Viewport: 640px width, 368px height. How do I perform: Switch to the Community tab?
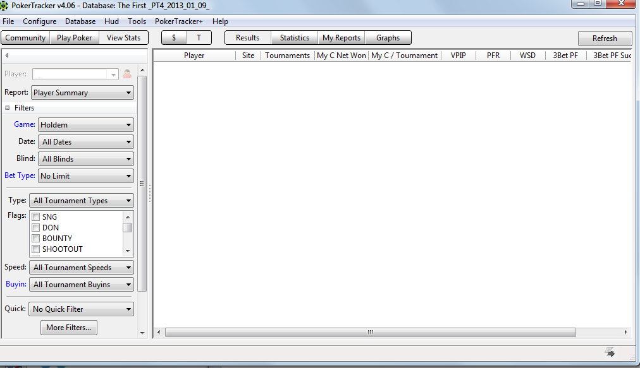(x=25, y=37)
